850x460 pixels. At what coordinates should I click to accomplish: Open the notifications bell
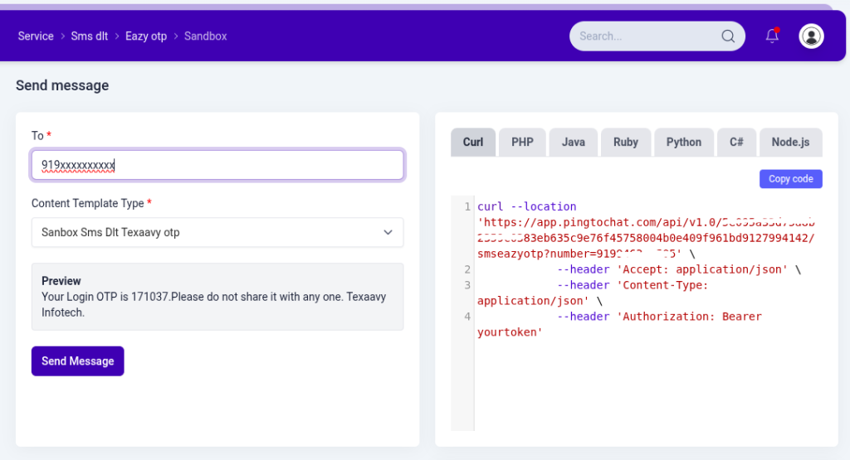point(772,36)
